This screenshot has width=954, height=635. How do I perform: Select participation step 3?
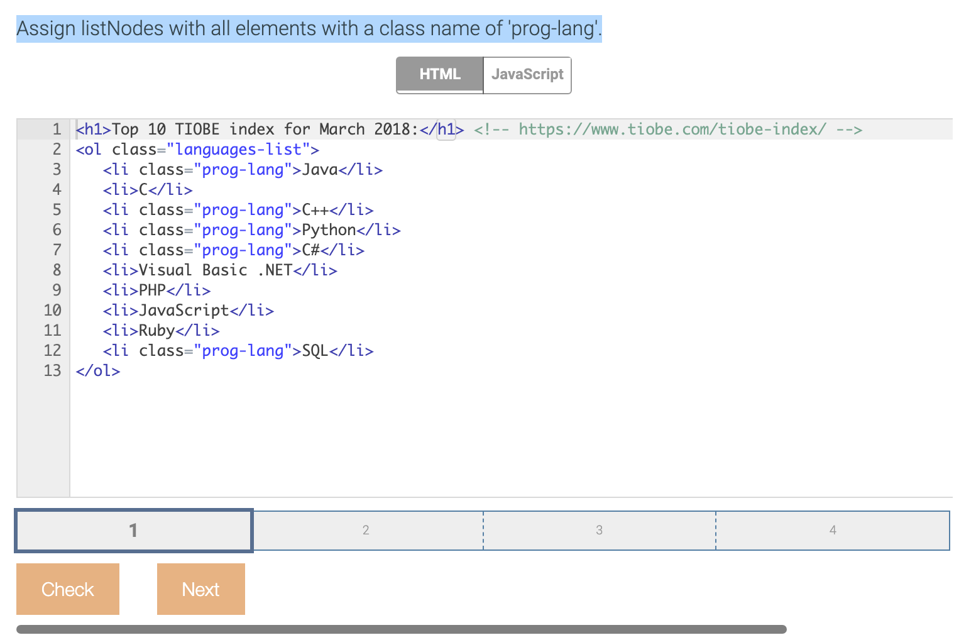[599, 530]
